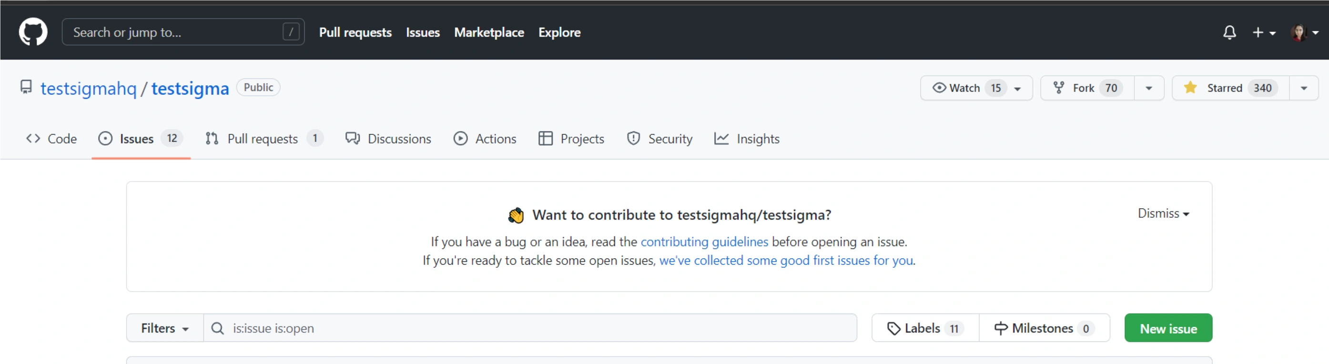
Task: Open the user avatar menu
Action: [x=1303, y=32]
